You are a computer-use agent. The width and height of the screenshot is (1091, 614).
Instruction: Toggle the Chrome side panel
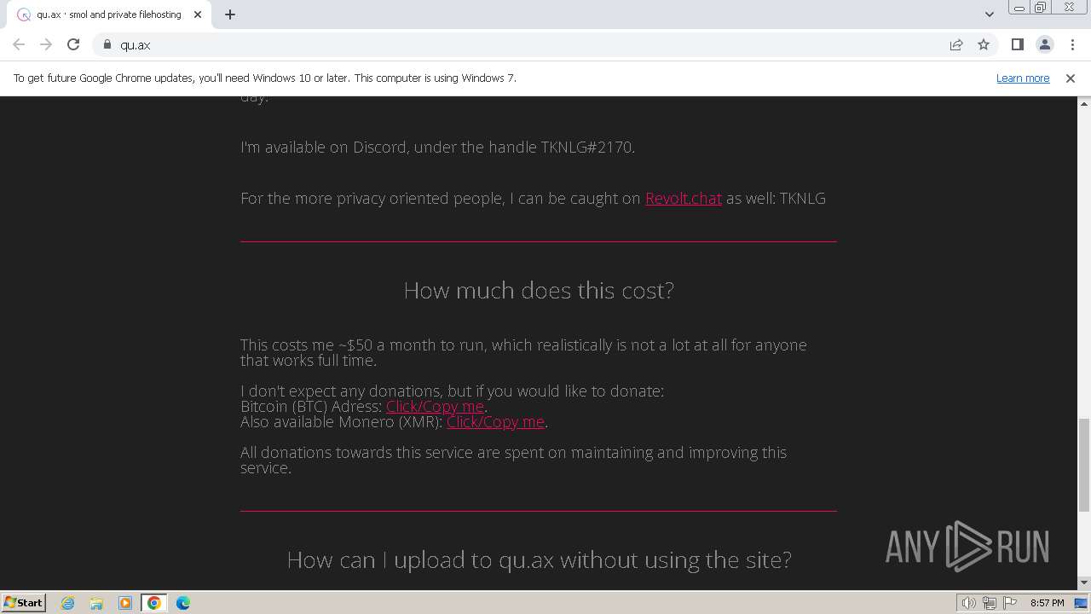point(1017,44)
